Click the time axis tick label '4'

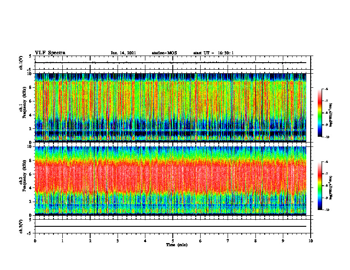[145, 241]
